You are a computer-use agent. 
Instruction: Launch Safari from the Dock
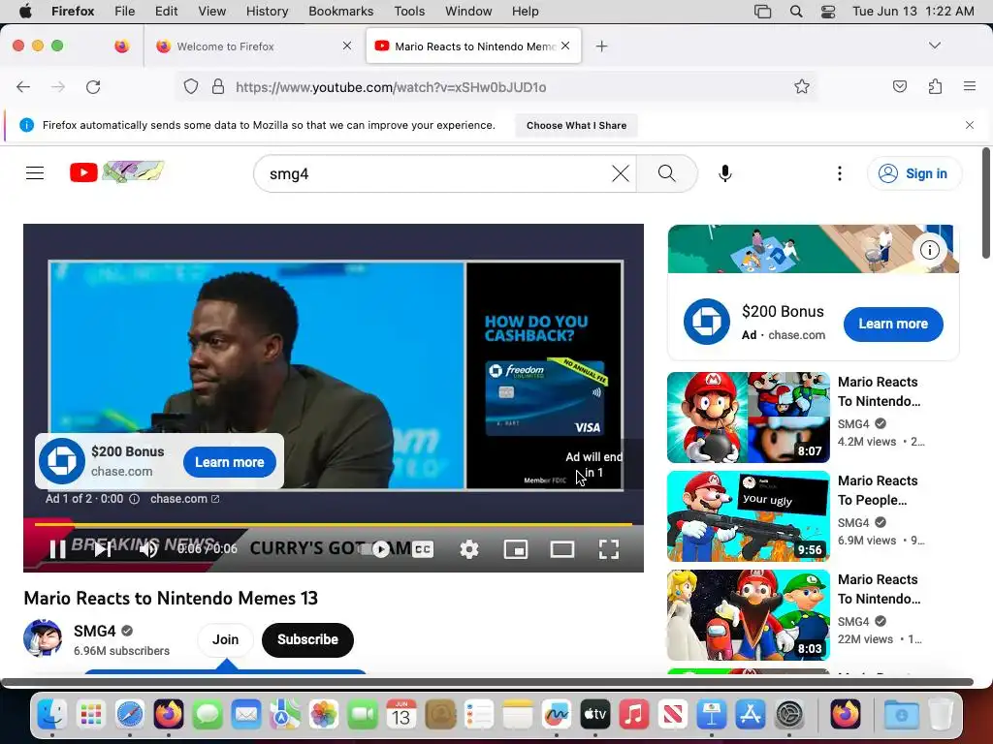[x=130, y=715]
